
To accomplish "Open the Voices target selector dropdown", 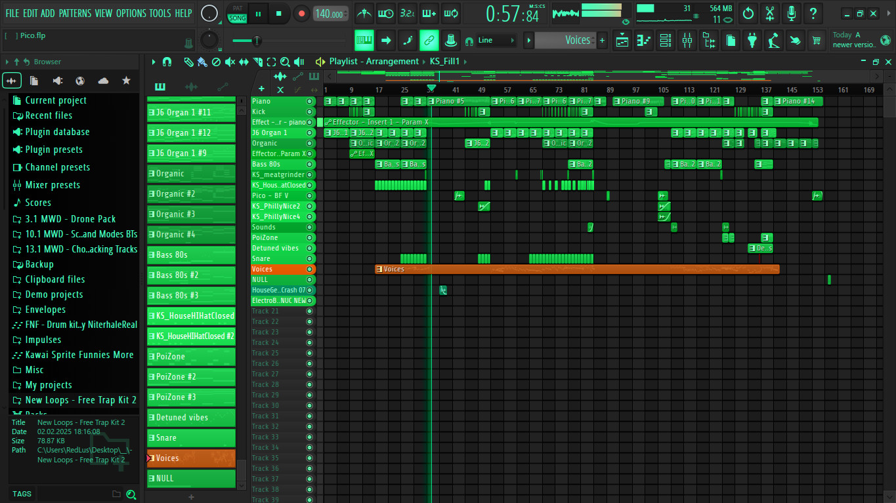I will tap(570, 40).
